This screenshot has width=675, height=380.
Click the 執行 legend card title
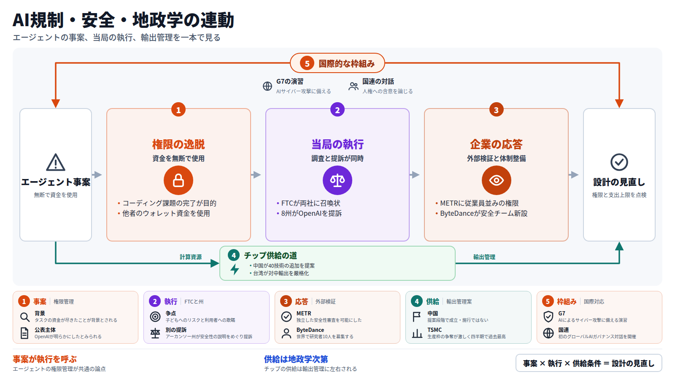click(171, 301)
